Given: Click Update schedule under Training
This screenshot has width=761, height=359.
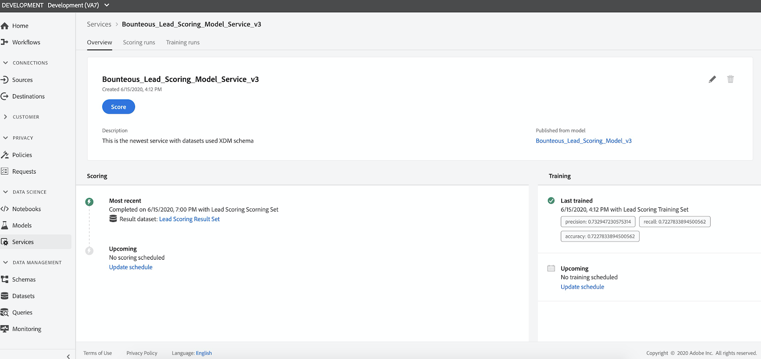Looking at the screenshot, I should (x=582, y=287).
